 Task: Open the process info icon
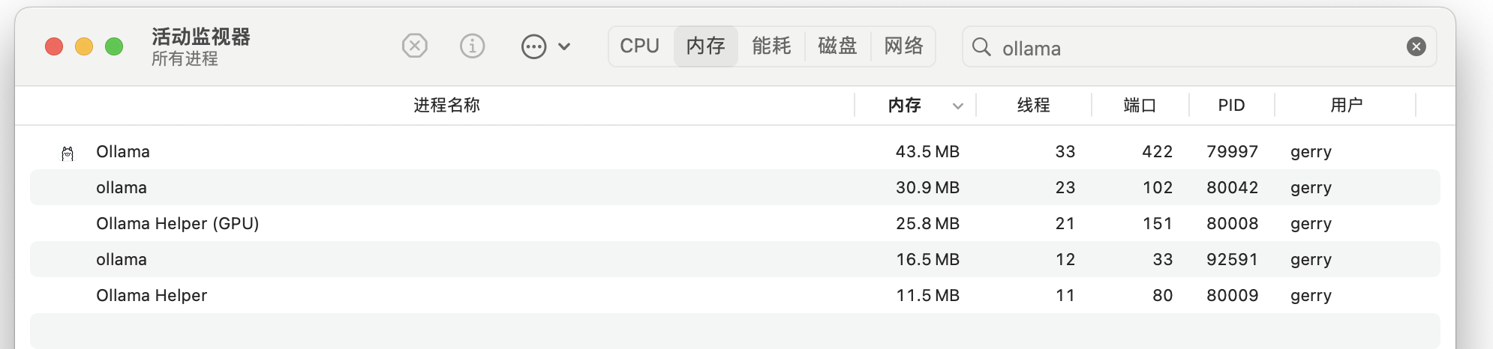tap(472, 46)
